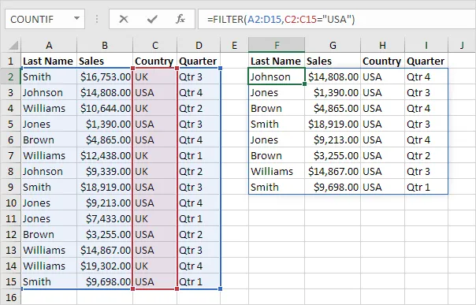
Task: Click cell B13 value $14,867.00
Action: (105, 250)
